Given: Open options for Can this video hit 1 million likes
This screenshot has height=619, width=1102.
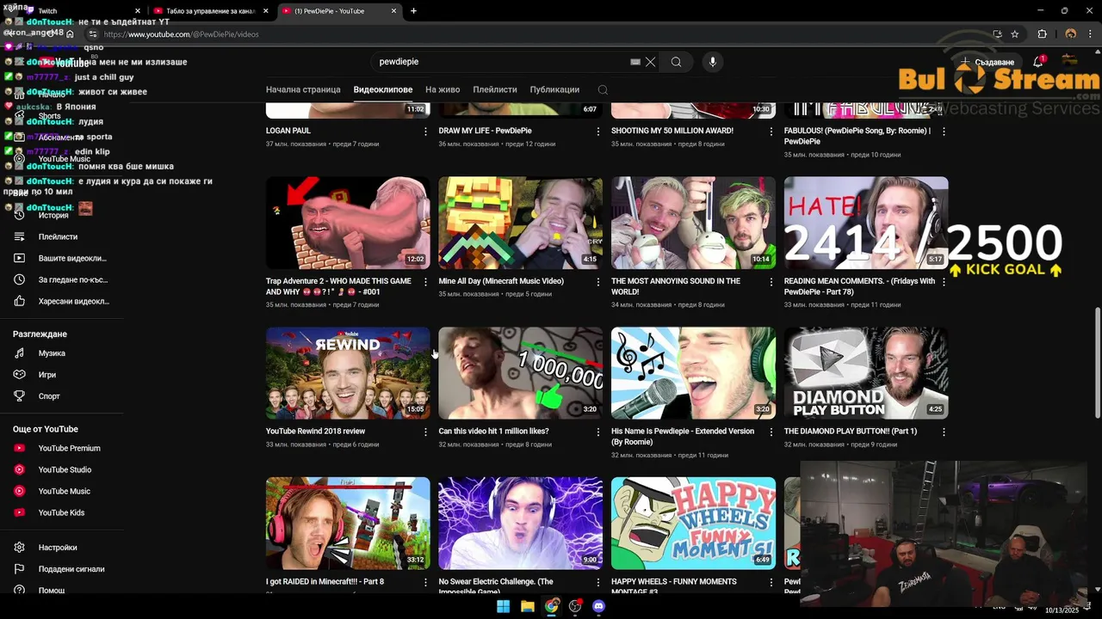Looking at the screenshot, I should [598, 432].
